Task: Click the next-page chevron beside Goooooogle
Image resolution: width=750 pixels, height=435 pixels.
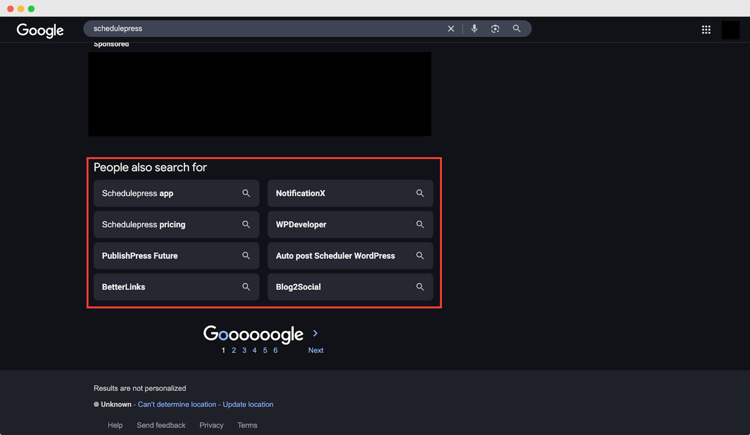Action: click(x=315, y=333)
